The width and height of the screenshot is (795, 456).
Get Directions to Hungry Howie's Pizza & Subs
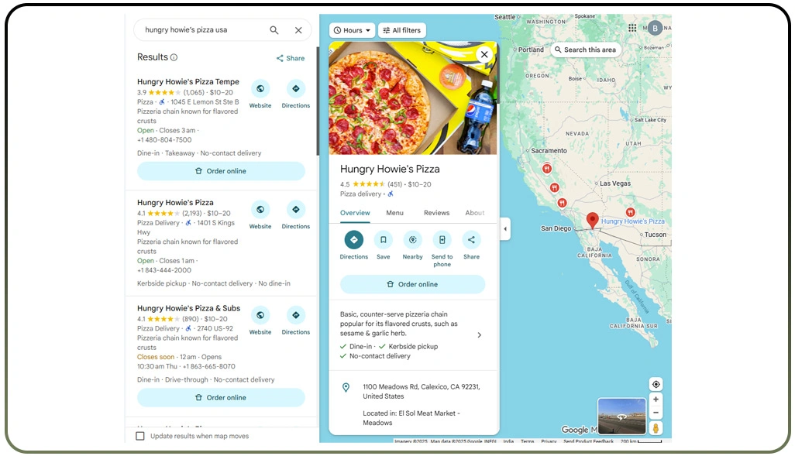click(x=295, y=315)
